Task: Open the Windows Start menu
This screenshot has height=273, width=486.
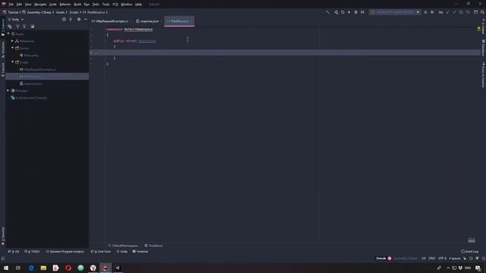Action: (6, 268)
